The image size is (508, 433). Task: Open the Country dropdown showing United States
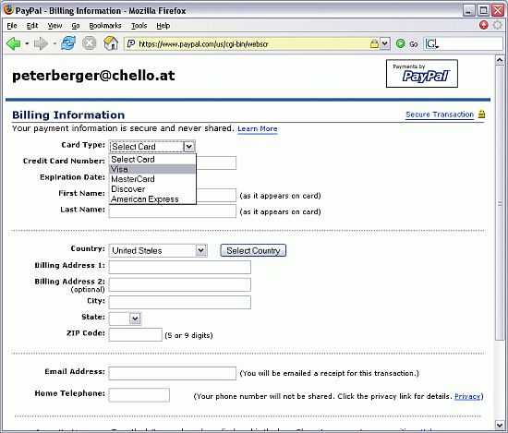click(158, 250)
